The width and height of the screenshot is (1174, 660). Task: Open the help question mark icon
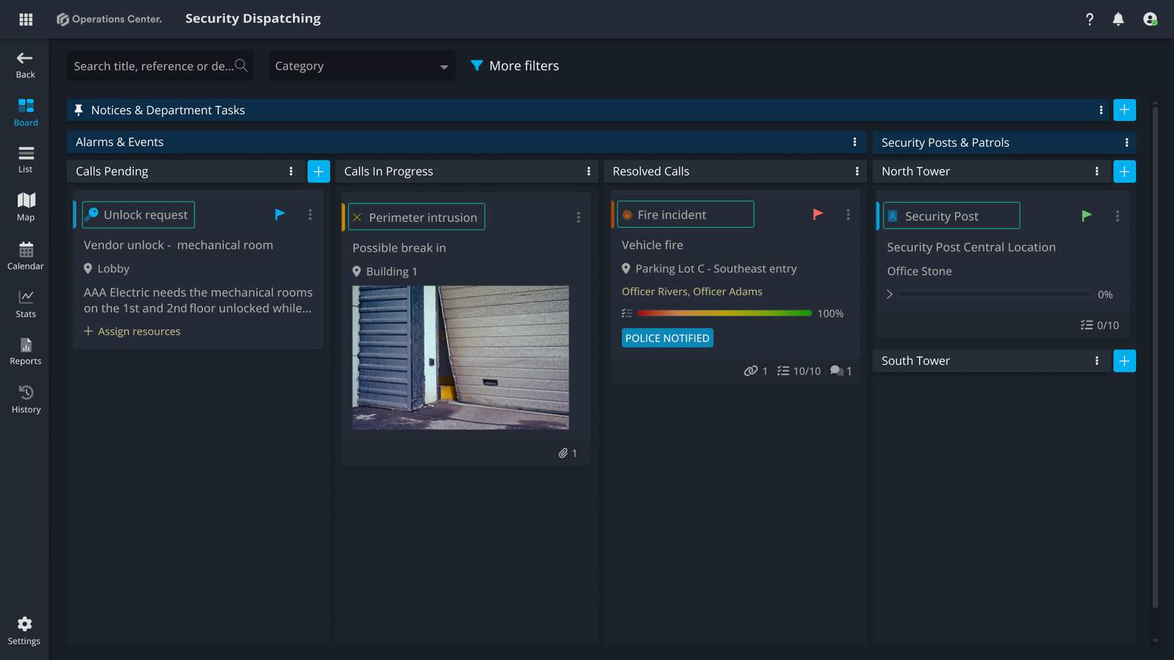pyautogui.click(x=1089, y=19)
